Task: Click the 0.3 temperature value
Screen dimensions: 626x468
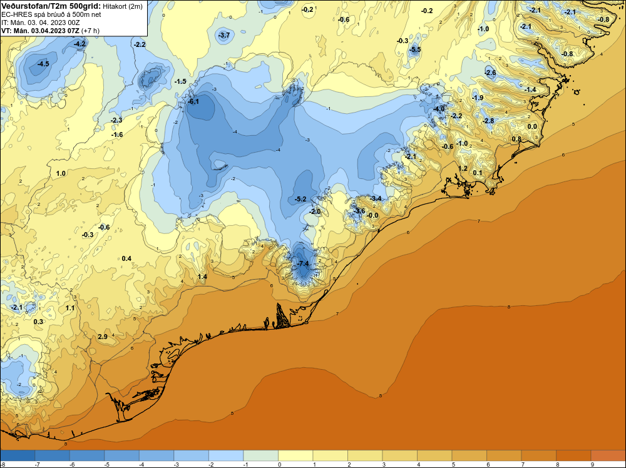Action: (x=38, y=322)
